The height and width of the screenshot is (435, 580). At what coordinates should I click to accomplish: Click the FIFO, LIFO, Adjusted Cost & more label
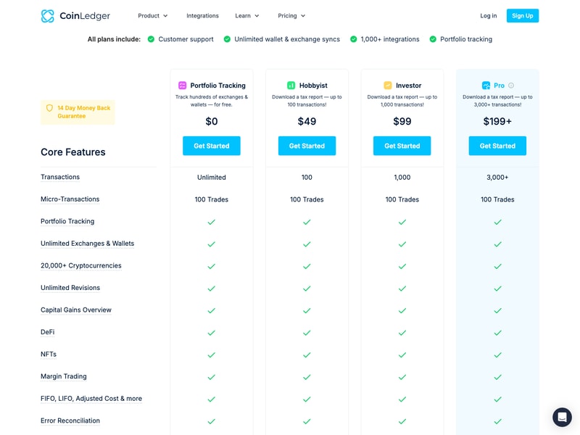click(x=91, y=398)
